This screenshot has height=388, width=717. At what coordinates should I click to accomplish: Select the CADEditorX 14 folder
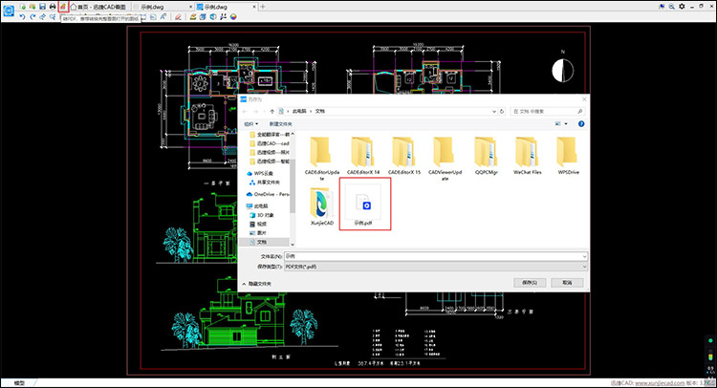[x=363, y=156]
